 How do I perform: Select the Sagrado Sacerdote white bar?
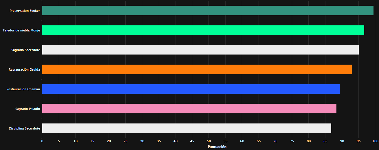pyautogui.click(x=200, y=50)
